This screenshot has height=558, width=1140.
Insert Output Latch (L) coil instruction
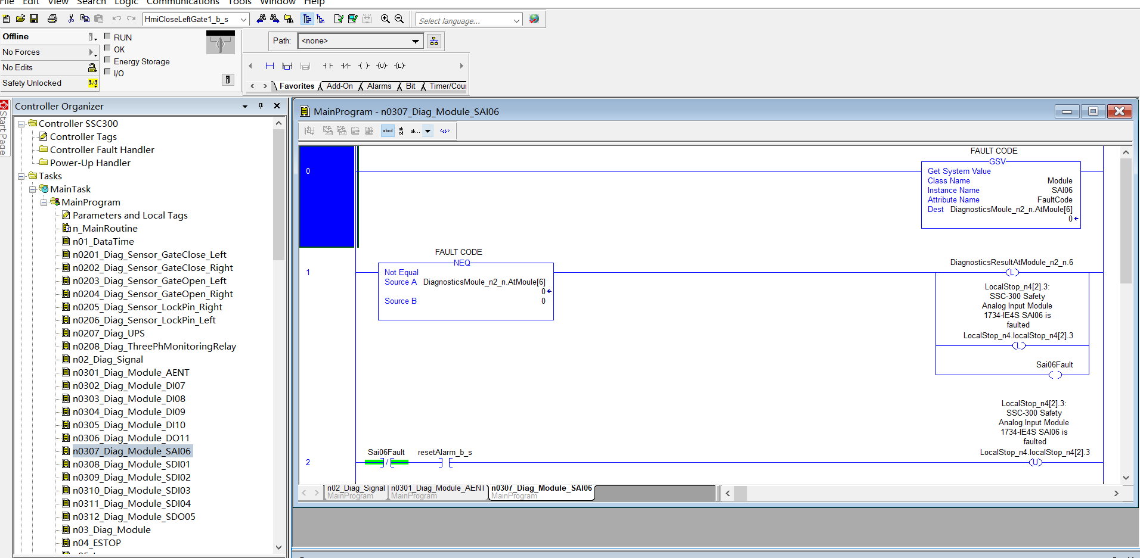tap(399, 66)
